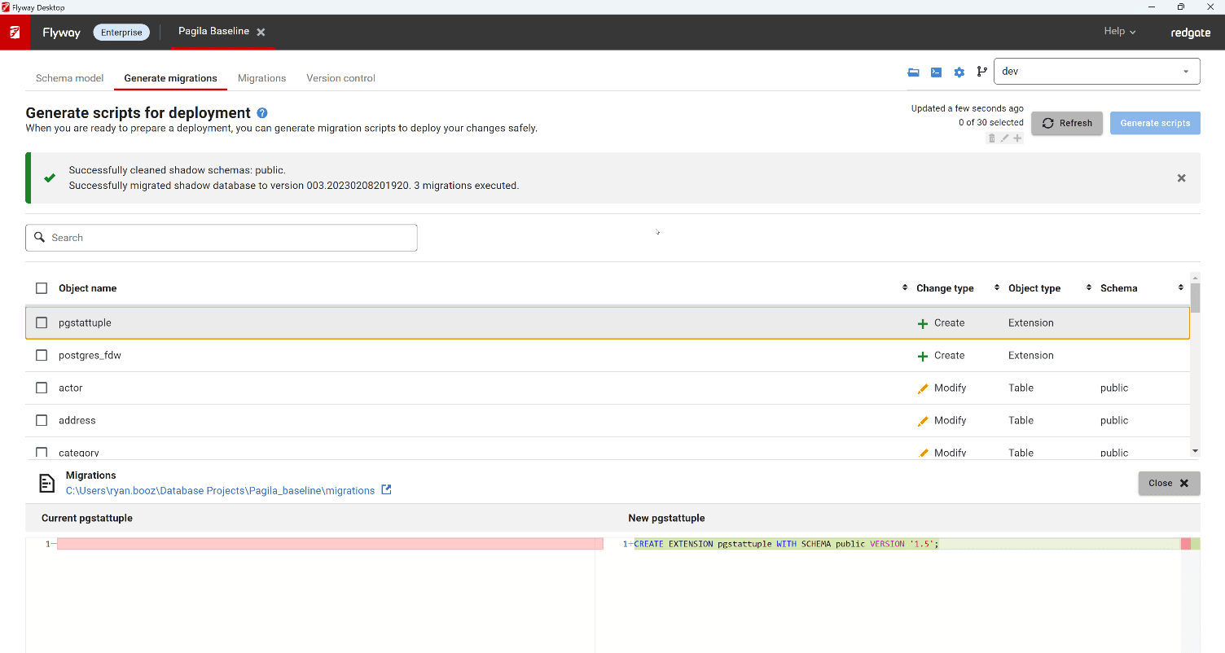Click the '0 of 30 selected' text
The width and height of the screenshot is (1225, 653).
991,123
